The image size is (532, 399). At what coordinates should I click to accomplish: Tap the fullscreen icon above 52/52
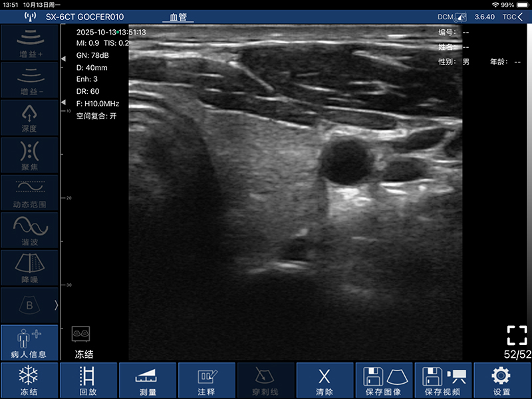pos(517,334)
